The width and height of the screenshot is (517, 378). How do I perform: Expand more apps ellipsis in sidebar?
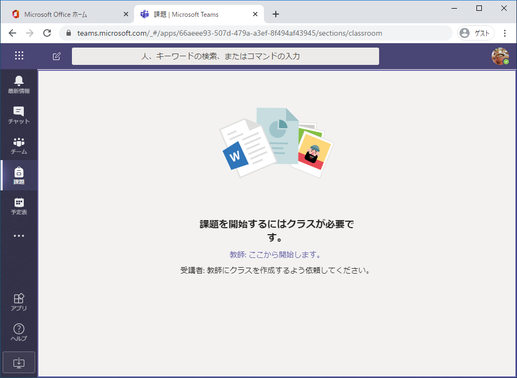[19, 236]
